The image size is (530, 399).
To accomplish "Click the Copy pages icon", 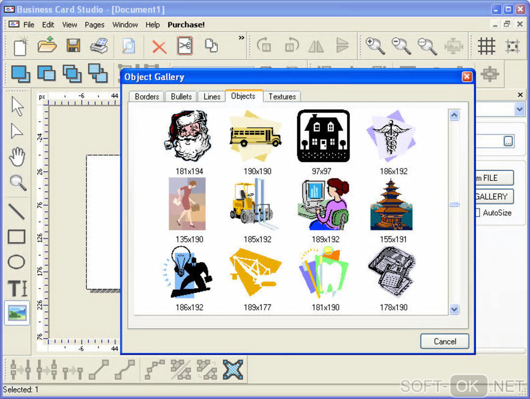I will (211, 46).
